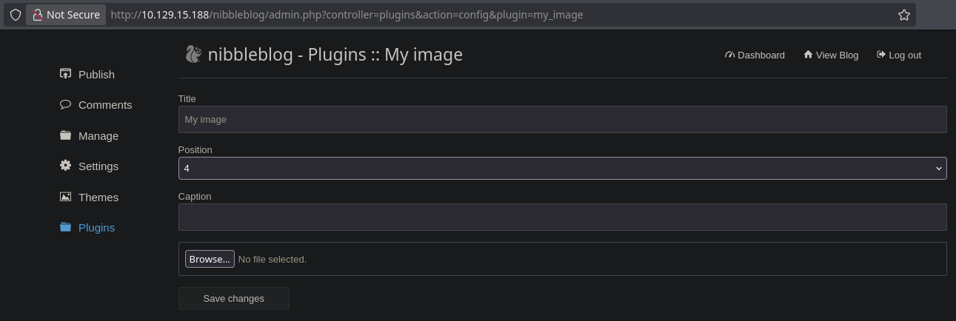Open the Position dropdown

(x=562, y=168)
